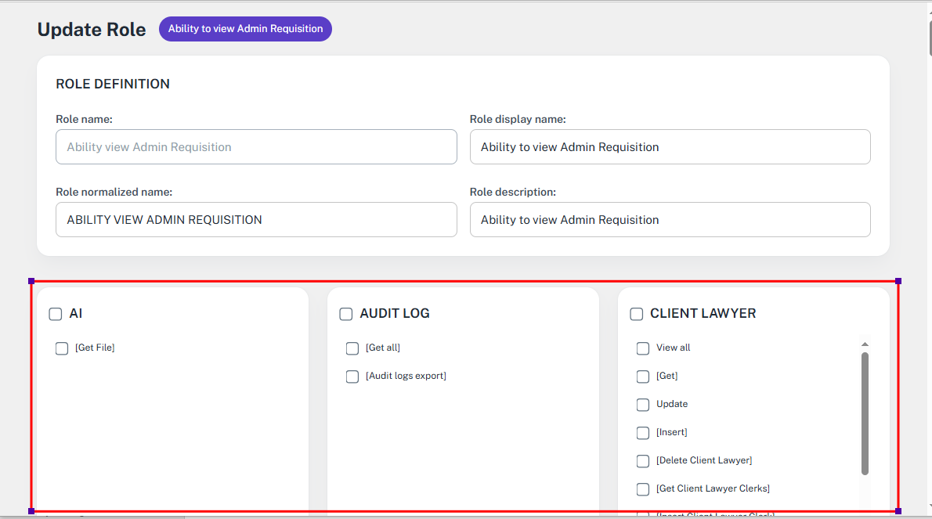Enable [Get Client Lawyer Clerks] permission

click(643, 489)
